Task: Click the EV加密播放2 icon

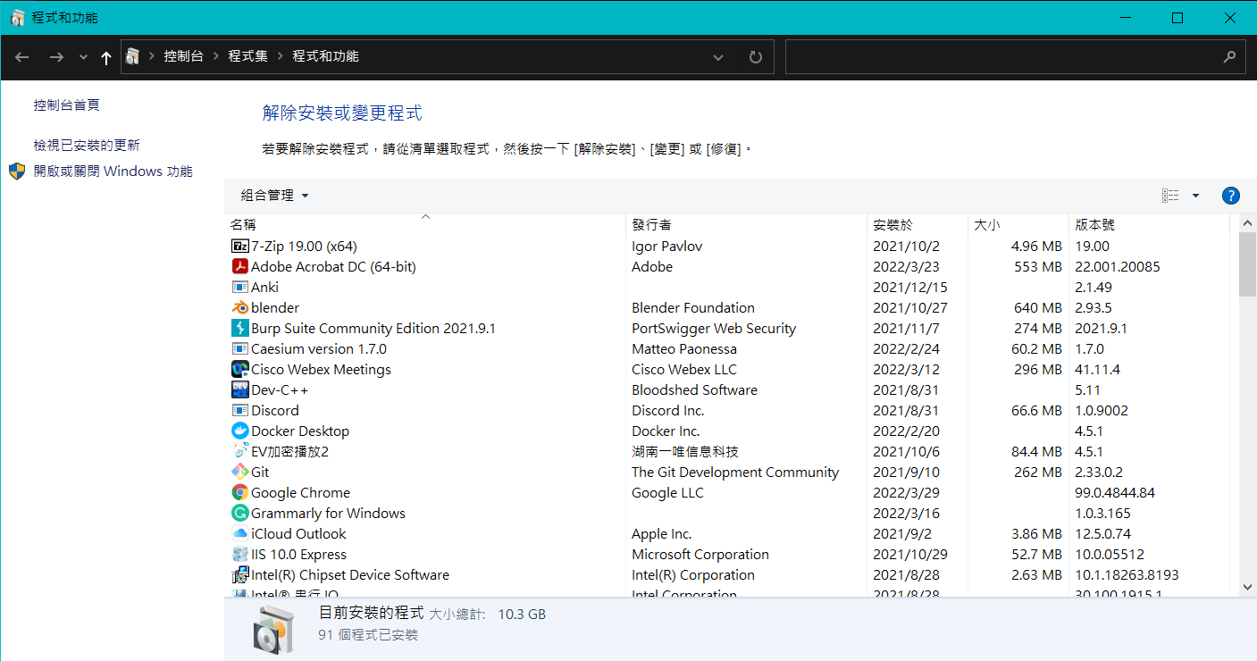Action: click(239, 451)
